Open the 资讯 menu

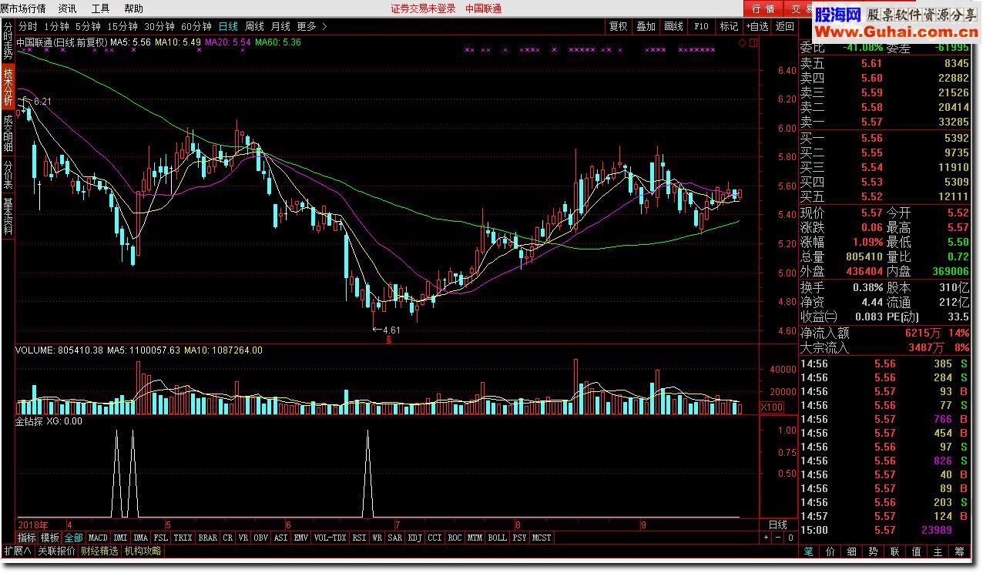[x=68, y=8]
